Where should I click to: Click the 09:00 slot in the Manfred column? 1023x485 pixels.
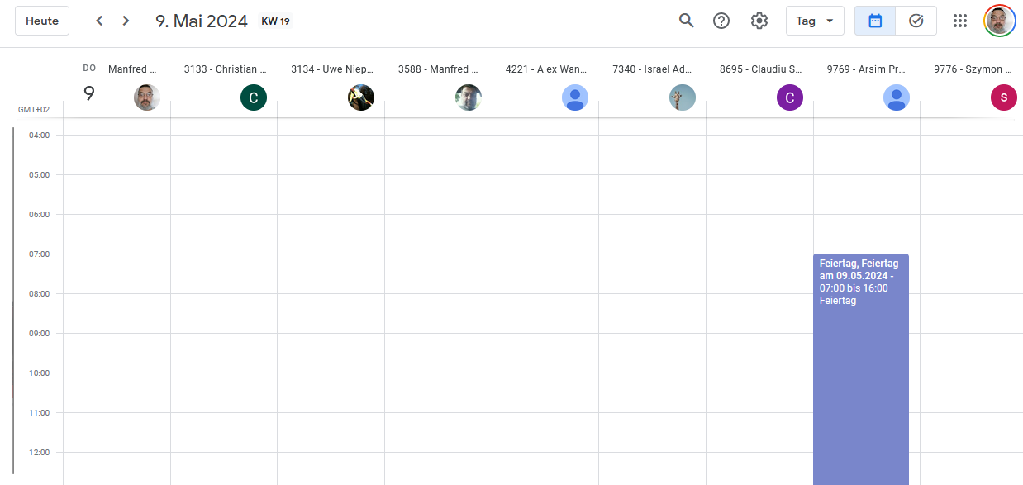tap(117, 353)
